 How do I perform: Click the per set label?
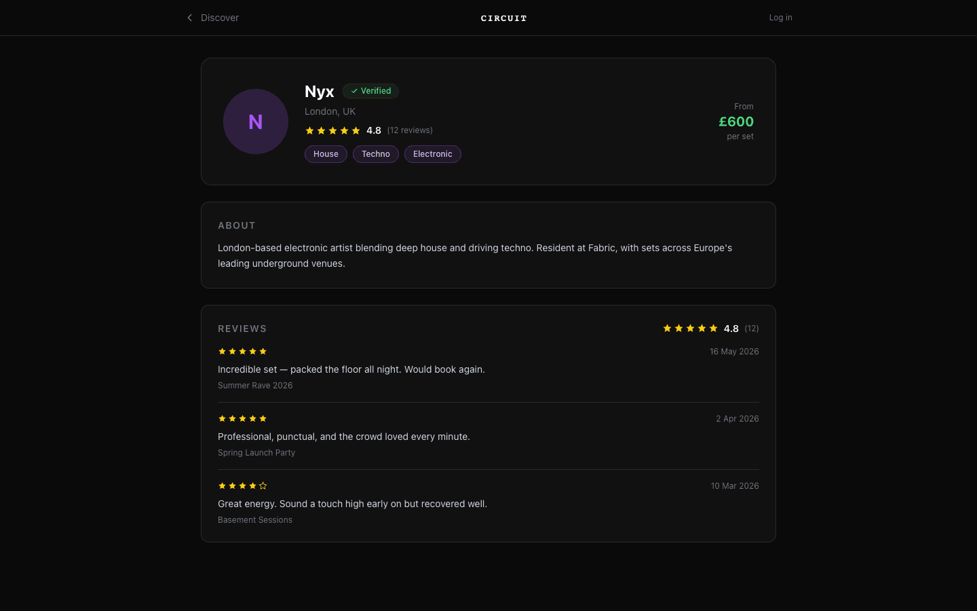click(x=740, y=136)
